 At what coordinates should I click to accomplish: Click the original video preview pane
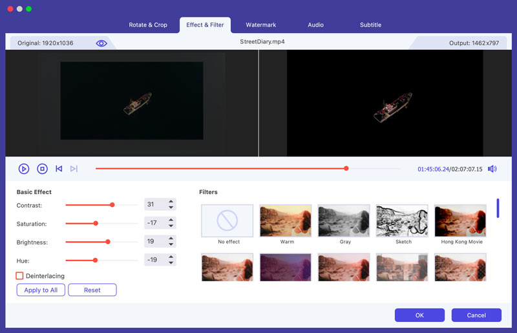(132, 103)
